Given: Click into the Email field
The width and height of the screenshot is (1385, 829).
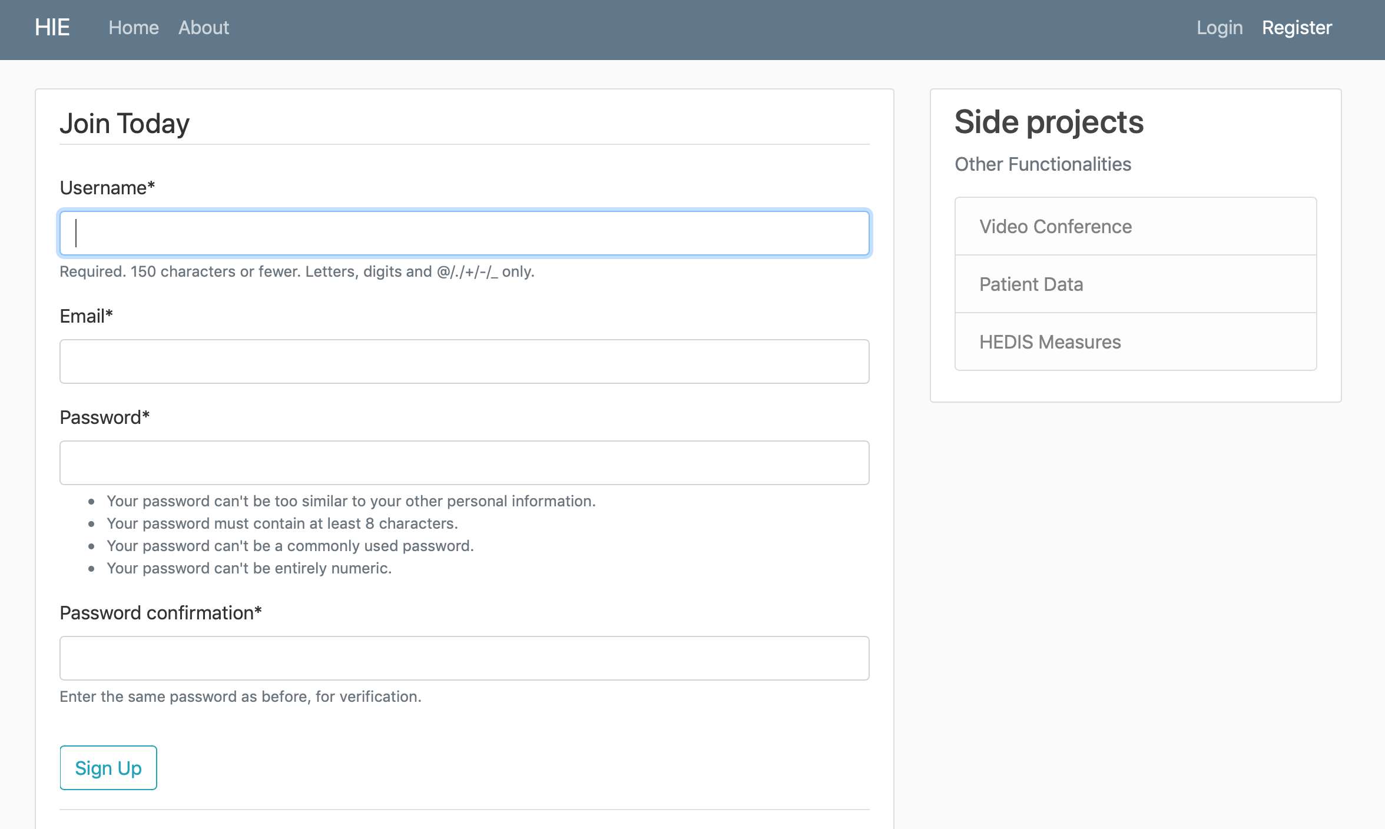Looking at the screenshot, I should coord(464,362).
